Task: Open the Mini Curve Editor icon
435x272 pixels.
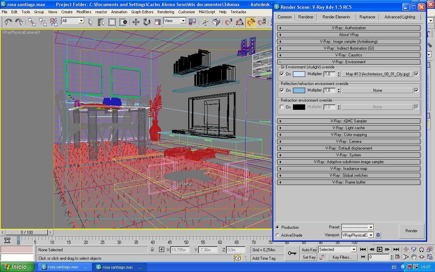Action: pos(7,240)
